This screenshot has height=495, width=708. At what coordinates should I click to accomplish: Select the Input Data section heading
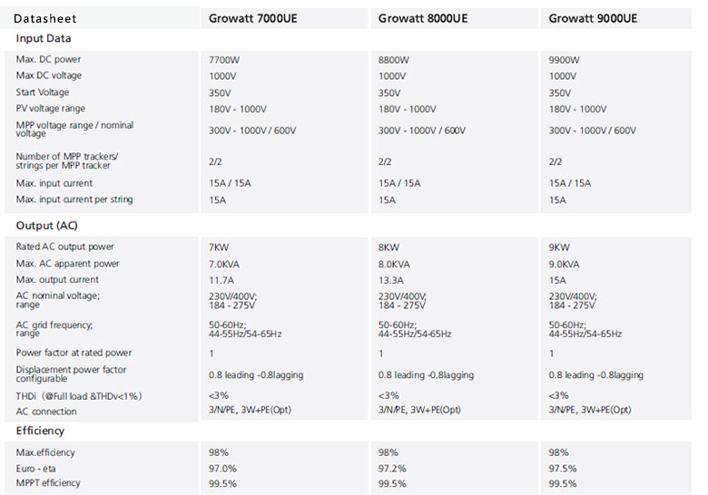click(44, 38)
